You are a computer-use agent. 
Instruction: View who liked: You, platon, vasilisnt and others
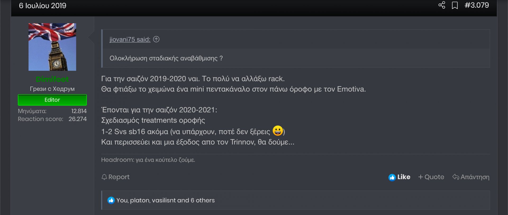coord(165,200)
